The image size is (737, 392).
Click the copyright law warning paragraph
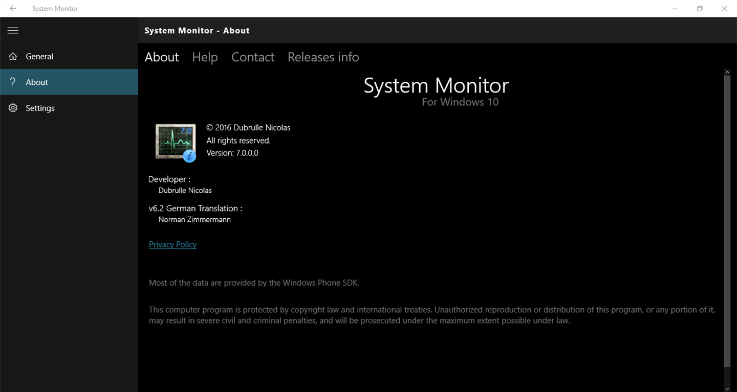coord(432,315)
